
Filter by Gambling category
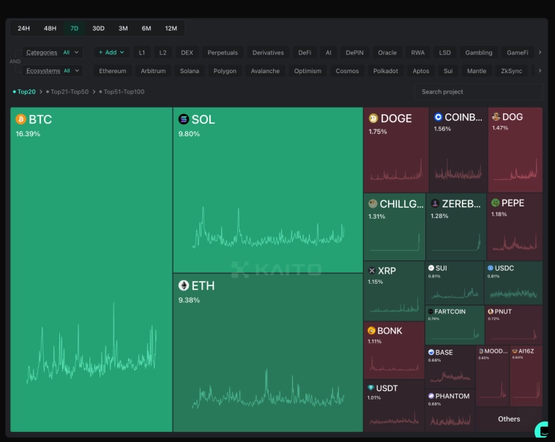(x=479, y=53)
